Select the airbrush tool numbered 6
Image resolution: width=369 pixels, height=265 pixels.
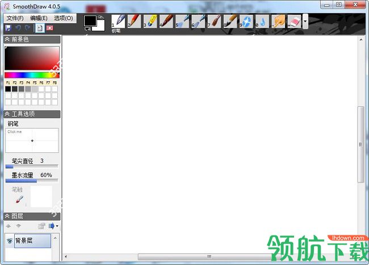click(x=198, y=21)
